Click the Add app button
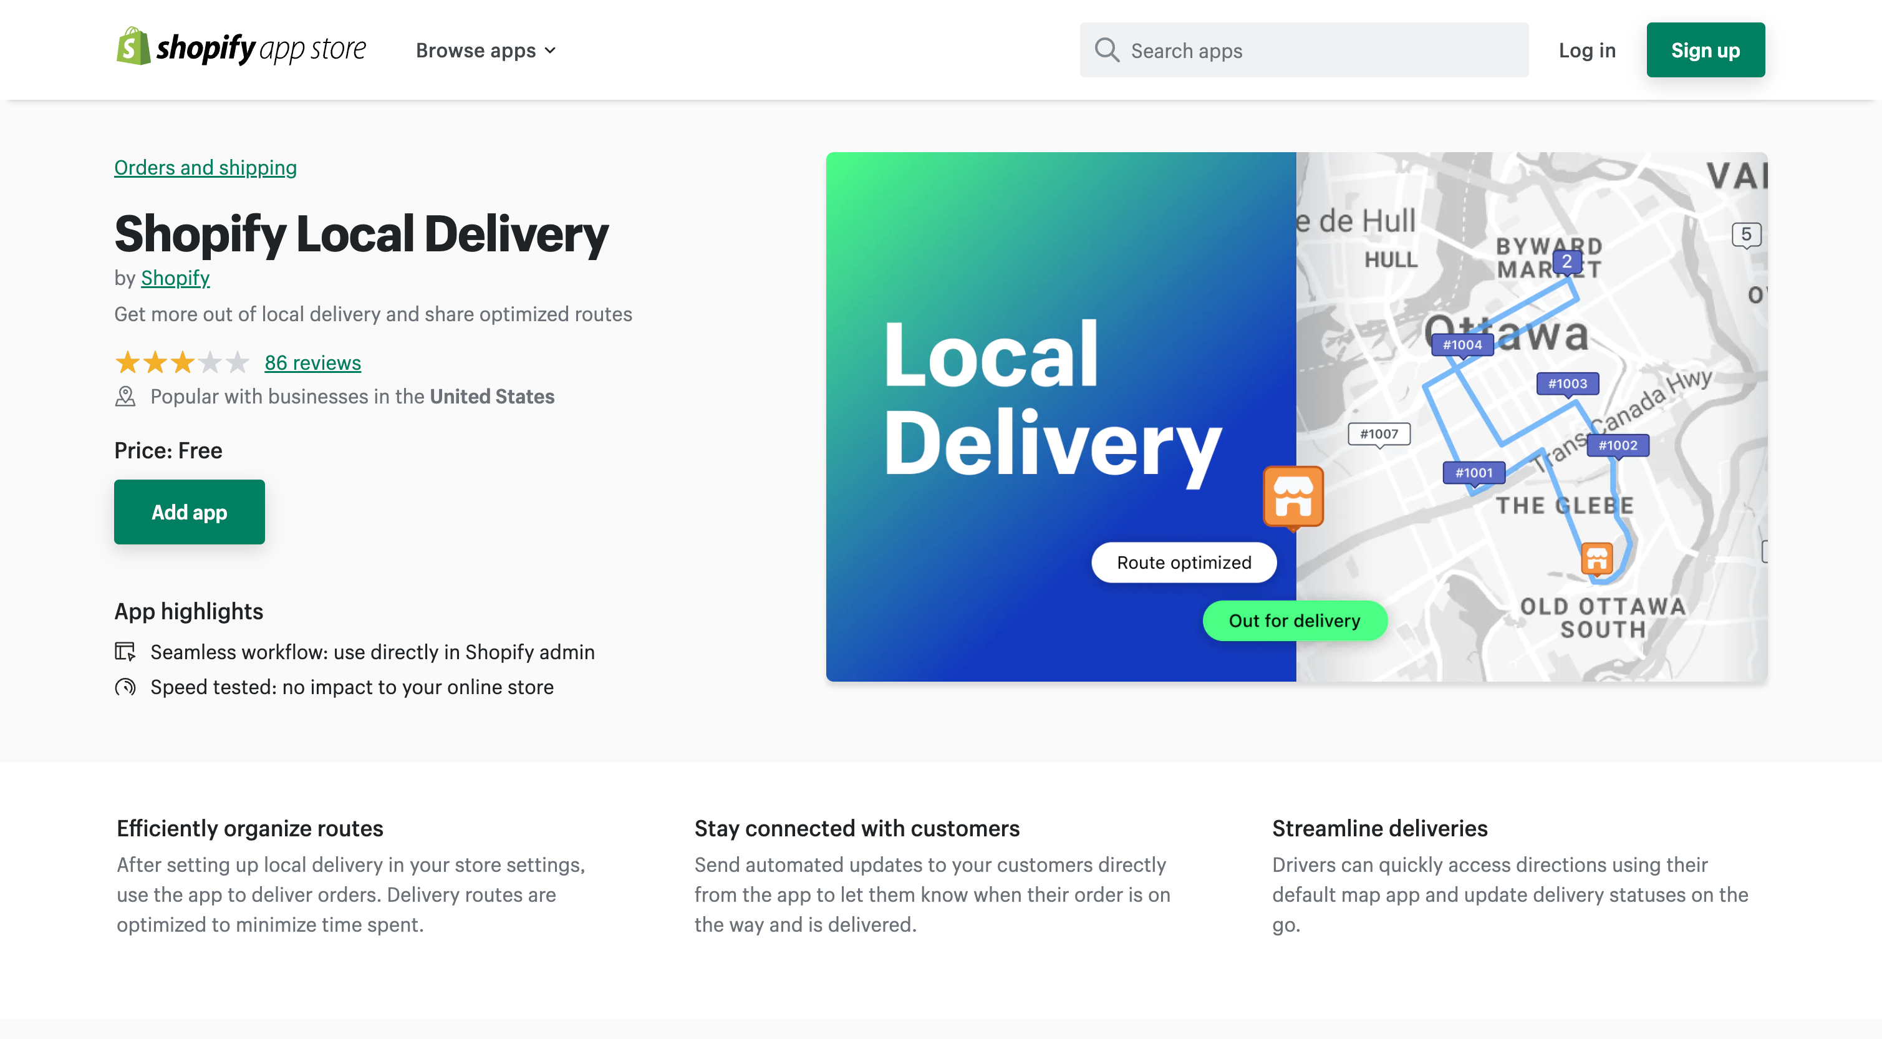1882x1039 pixels. tap(189, 512)
